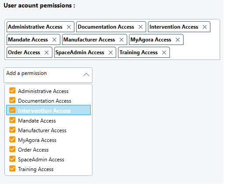Remove the Documentation Access tag
This screenshot has height=186, width=228.
[140, 27]
